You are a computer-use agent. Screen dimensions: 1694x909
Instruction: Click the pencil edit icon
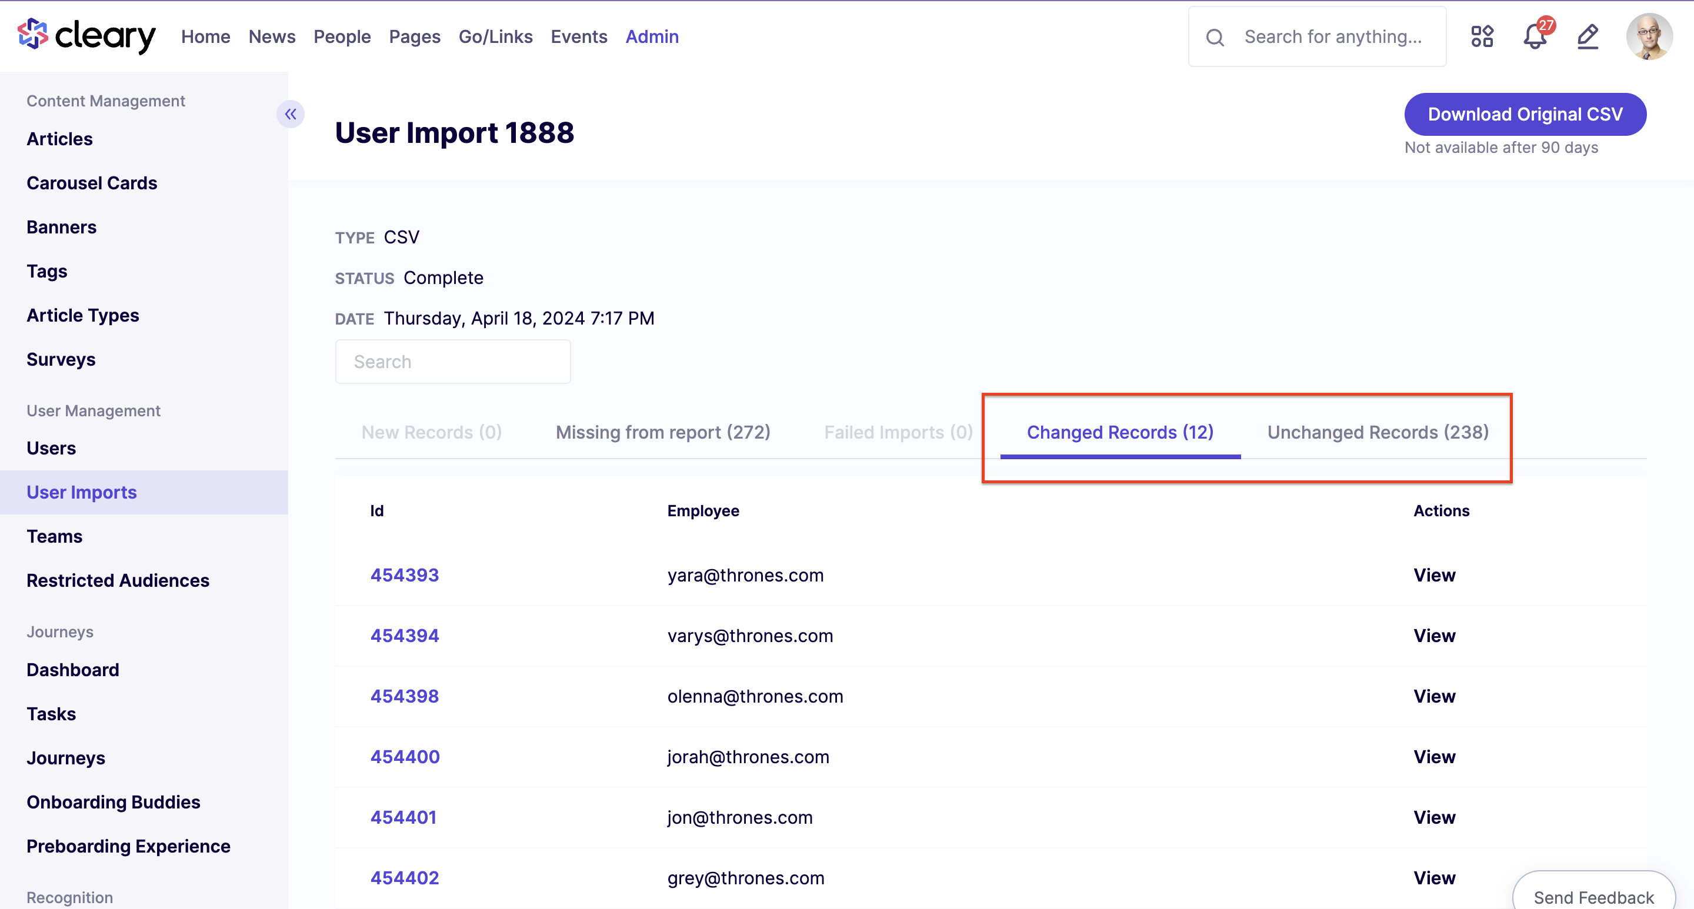point(1588,36)
